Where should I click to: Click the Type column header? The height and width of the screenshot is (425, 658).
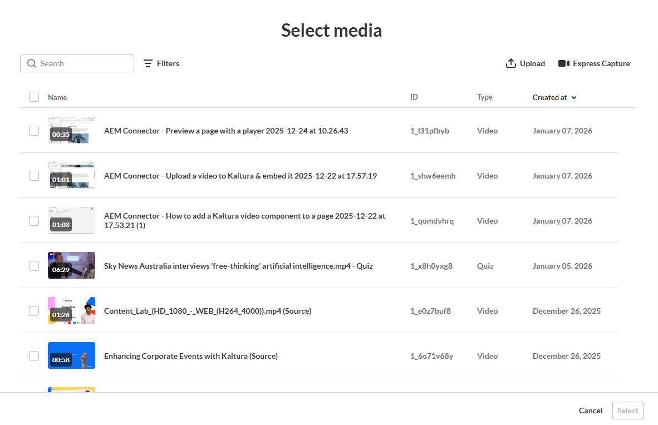point(484,97)
